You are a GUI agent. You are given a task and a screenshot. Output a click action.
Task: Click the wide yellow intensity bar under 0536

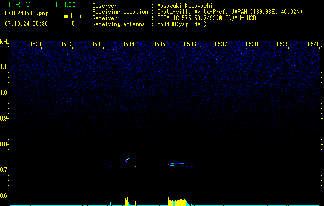coord(177,202)
